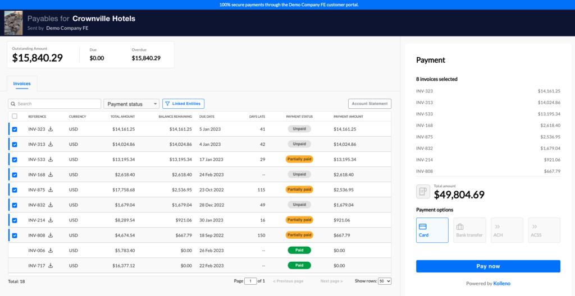Click Paid status badge for INV-006

pyautogui.click(x=299, y=250)
